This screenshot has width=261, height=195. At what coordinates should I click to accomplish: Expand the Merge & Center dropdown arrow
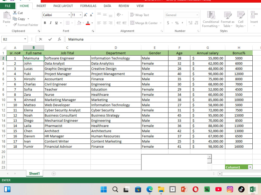coord(161,23)
